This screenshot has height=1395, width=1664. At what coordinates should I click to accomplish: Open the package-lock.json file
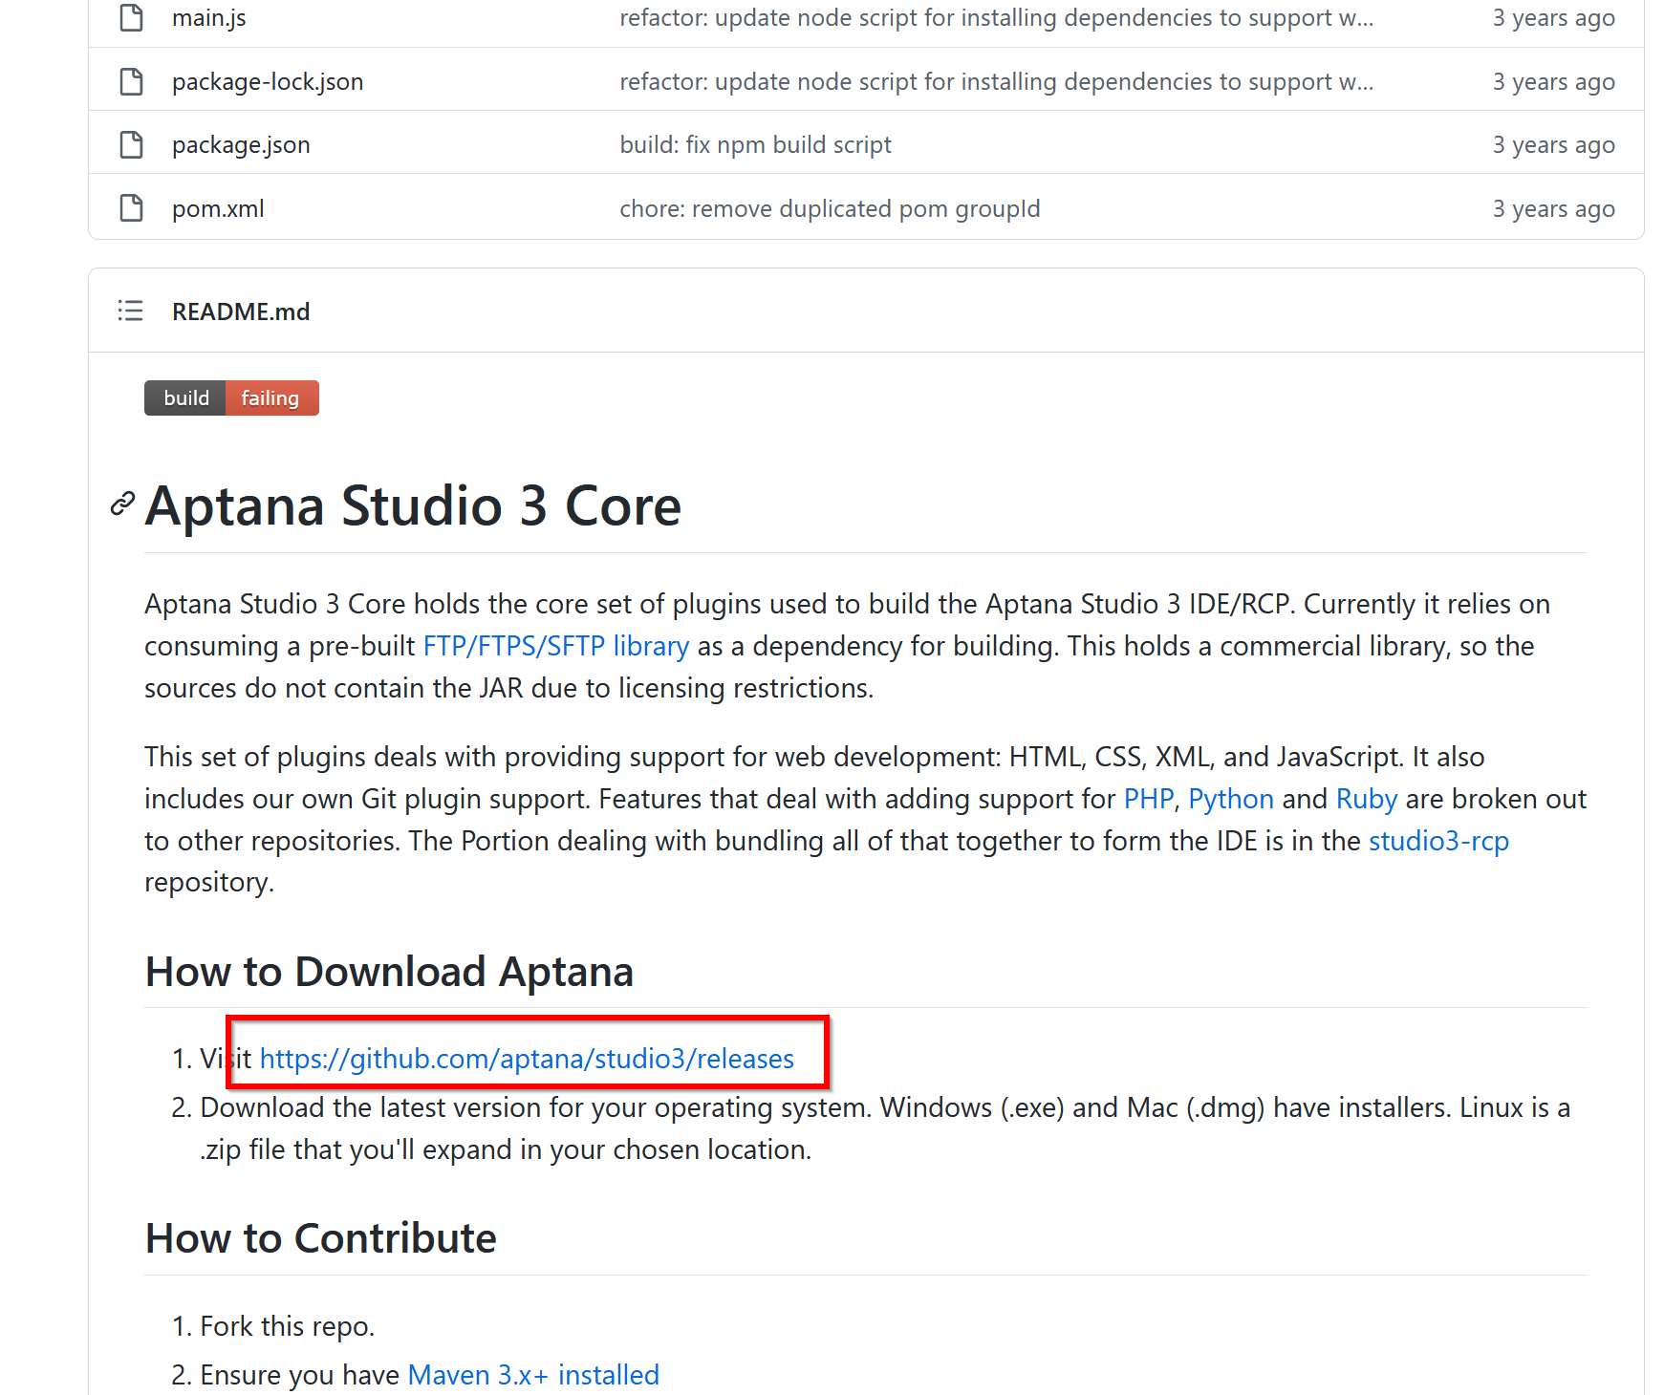[x=268, y=82]
